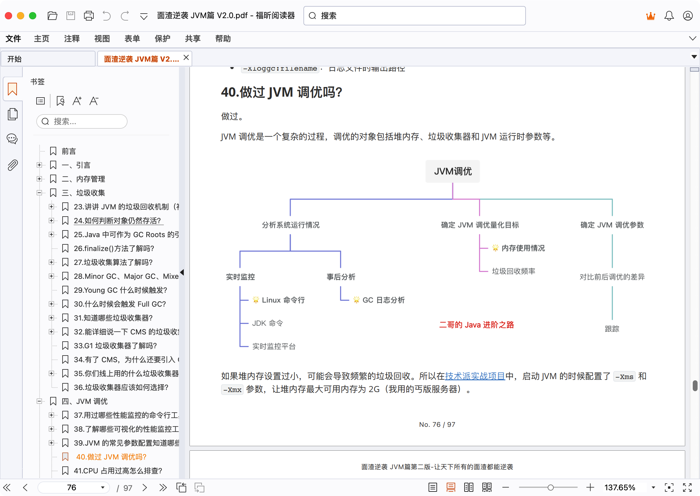Image resolution: width=700 pixels, height=496 pixels.
Task: Click the undo arrow icon
Action: point(106,16)
